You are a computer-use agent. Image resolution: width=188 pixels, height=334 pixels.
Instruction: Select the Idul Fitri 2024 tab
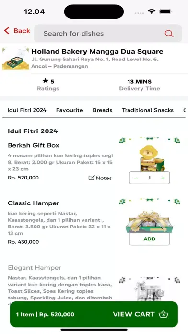click(27, 110)
